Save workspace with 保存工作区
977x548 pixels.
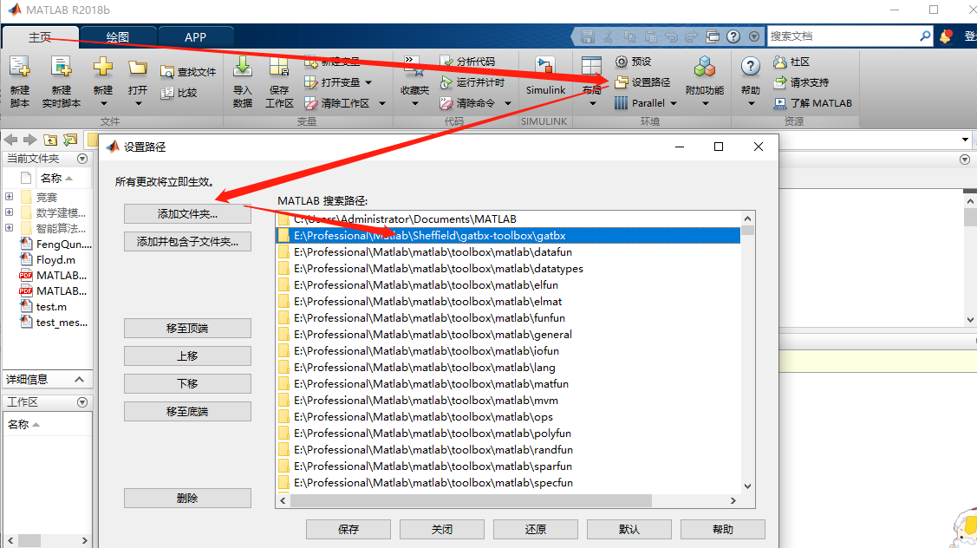tap(279, 82)
